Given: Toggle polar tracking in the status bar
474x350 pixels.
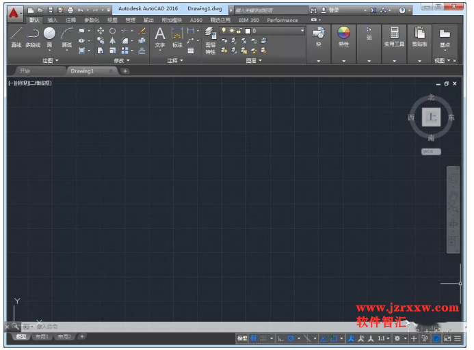Looking at the screenshot, I should coord(291,338).
